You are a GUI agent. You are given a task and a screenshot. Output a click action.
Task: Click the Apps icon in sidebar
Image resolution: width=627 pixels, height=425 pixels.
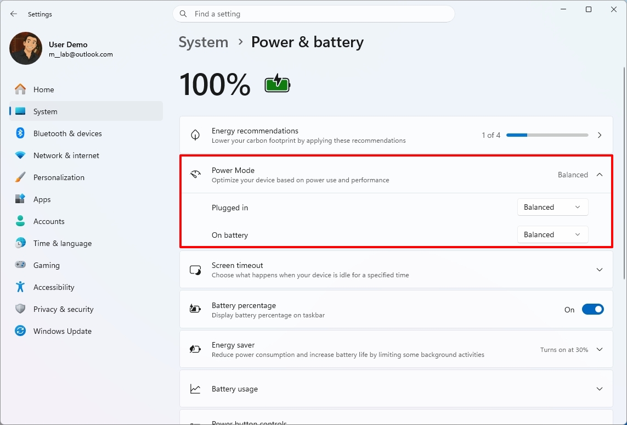(x=20, y=199)
